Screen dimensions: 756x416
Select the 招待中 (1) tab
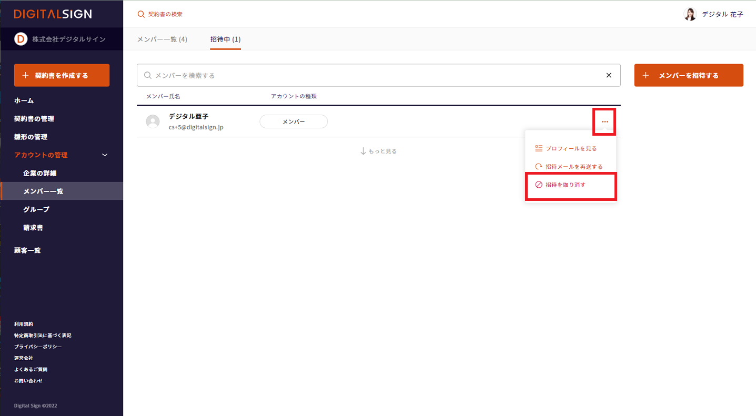pyautogui.click(x=225, y=39)
